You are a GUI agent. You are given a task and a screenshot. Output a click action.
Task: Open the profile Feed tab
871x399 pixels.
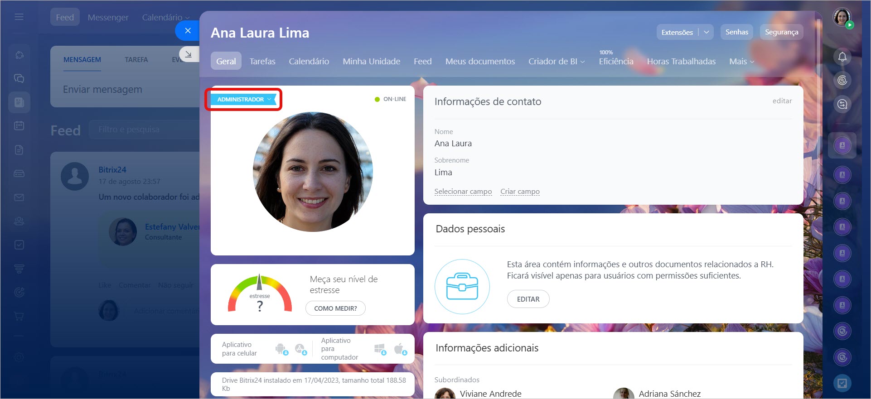422,61
